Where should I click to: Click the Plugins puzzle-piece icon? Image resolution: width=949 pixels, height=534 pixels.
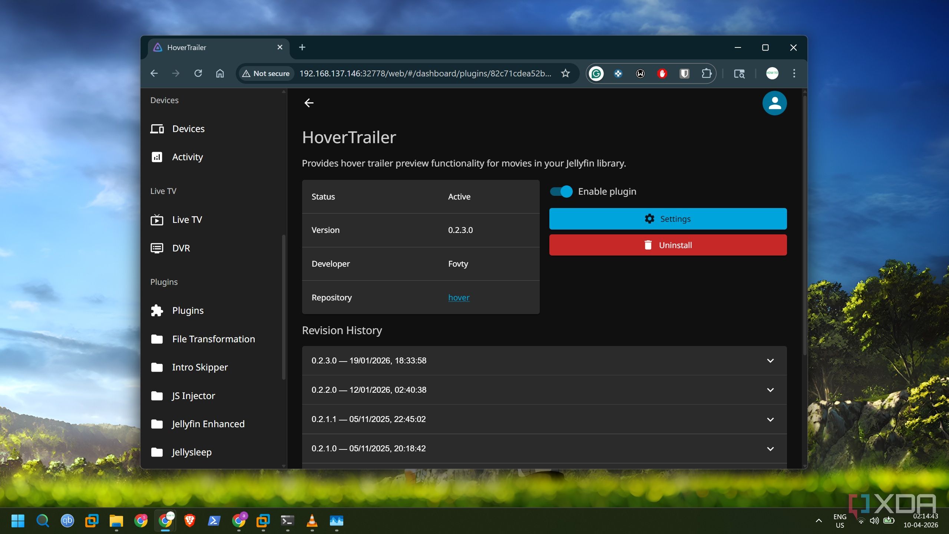point(157,310)
